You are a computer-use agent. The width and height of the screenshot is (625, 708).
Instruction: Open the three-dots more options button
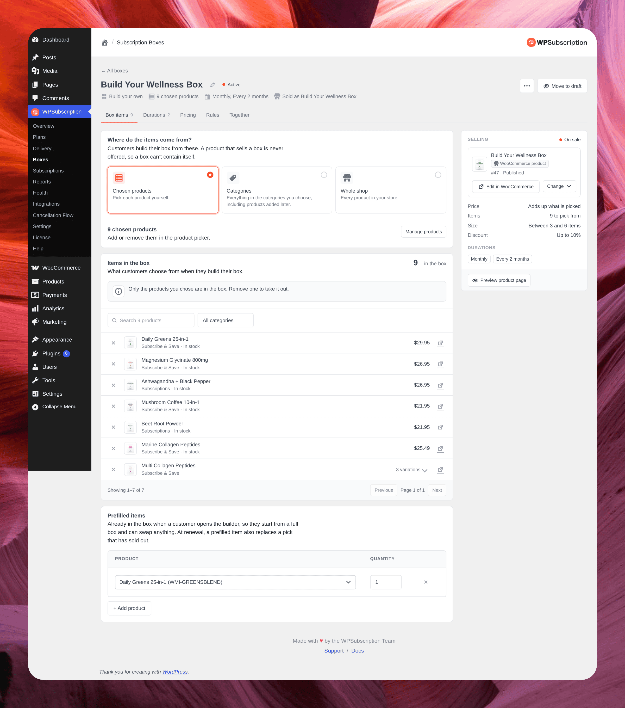527,86
